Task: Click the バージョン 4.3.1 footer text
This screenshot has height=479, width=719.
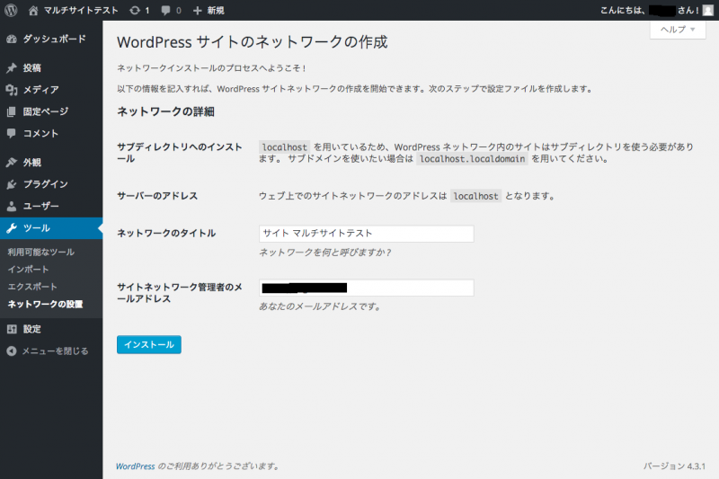Action: pos(674,466)
